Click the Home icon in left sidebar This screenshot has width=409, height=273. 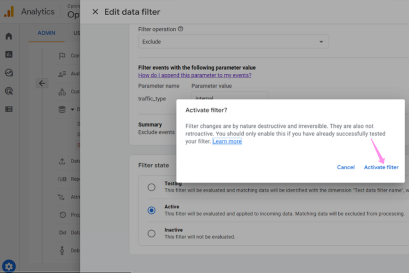(9, 36)
